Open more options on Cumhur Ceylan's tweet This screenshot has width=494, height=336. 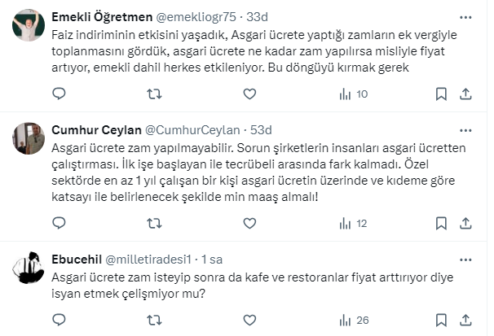tap(465, 130)
